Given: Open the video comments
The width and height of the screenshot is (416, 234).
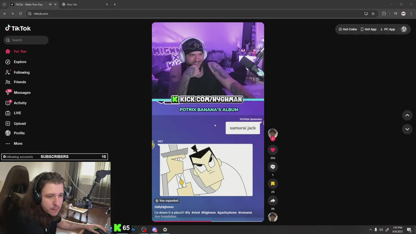Looking at the screenshot, I should pos(273,167).
